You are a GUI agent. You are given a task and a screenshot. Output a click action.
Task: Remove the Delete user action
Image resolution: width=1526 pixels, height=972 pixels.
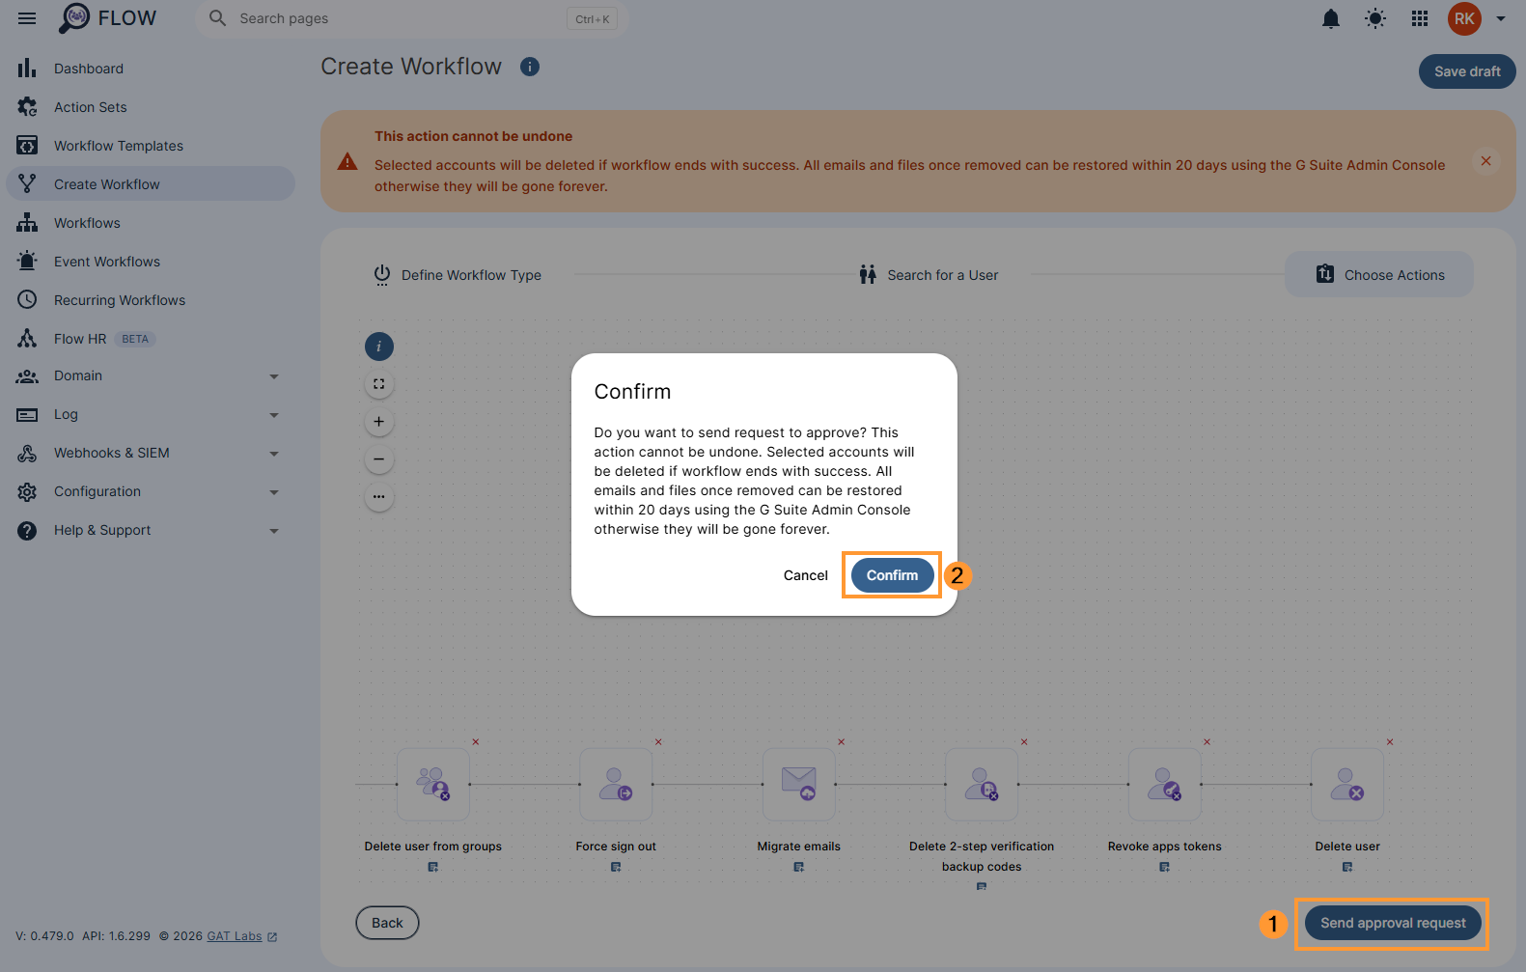coord(1390,742)
